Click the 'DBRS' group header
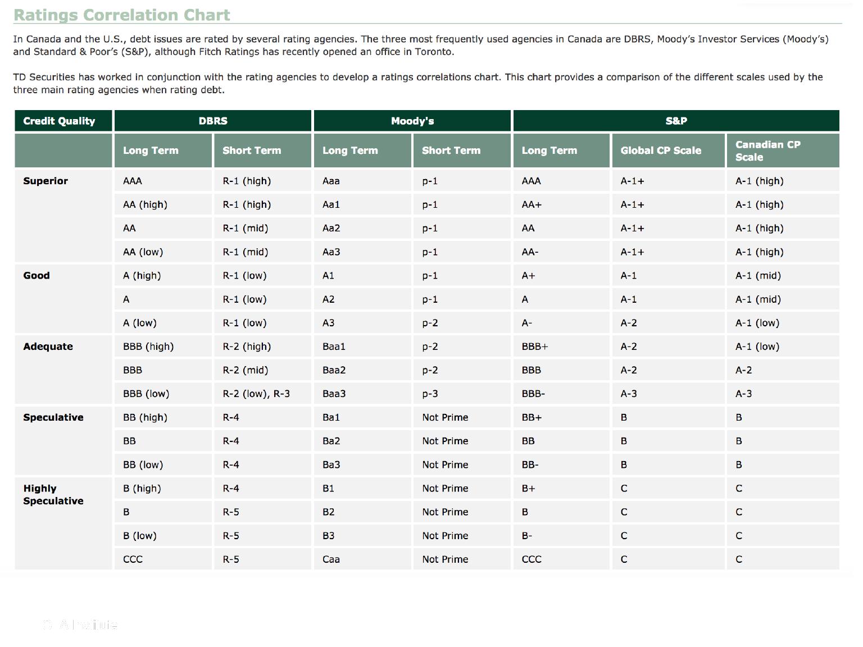The height and width of the screenshot is (647, 863). (x=213, y=121)
